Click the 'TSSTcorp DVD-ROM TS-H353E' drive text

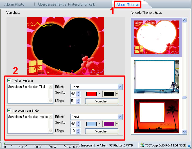165,145
